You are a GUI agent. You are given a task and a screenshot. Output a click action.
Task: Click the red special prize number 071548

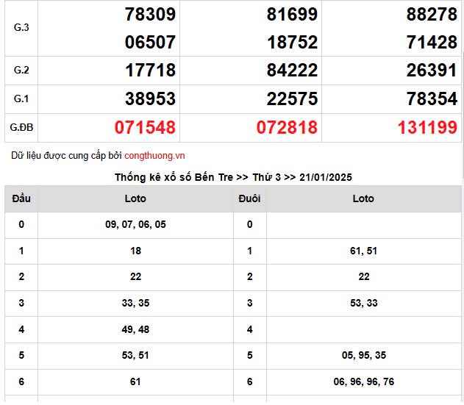click(x=145, y=128)
